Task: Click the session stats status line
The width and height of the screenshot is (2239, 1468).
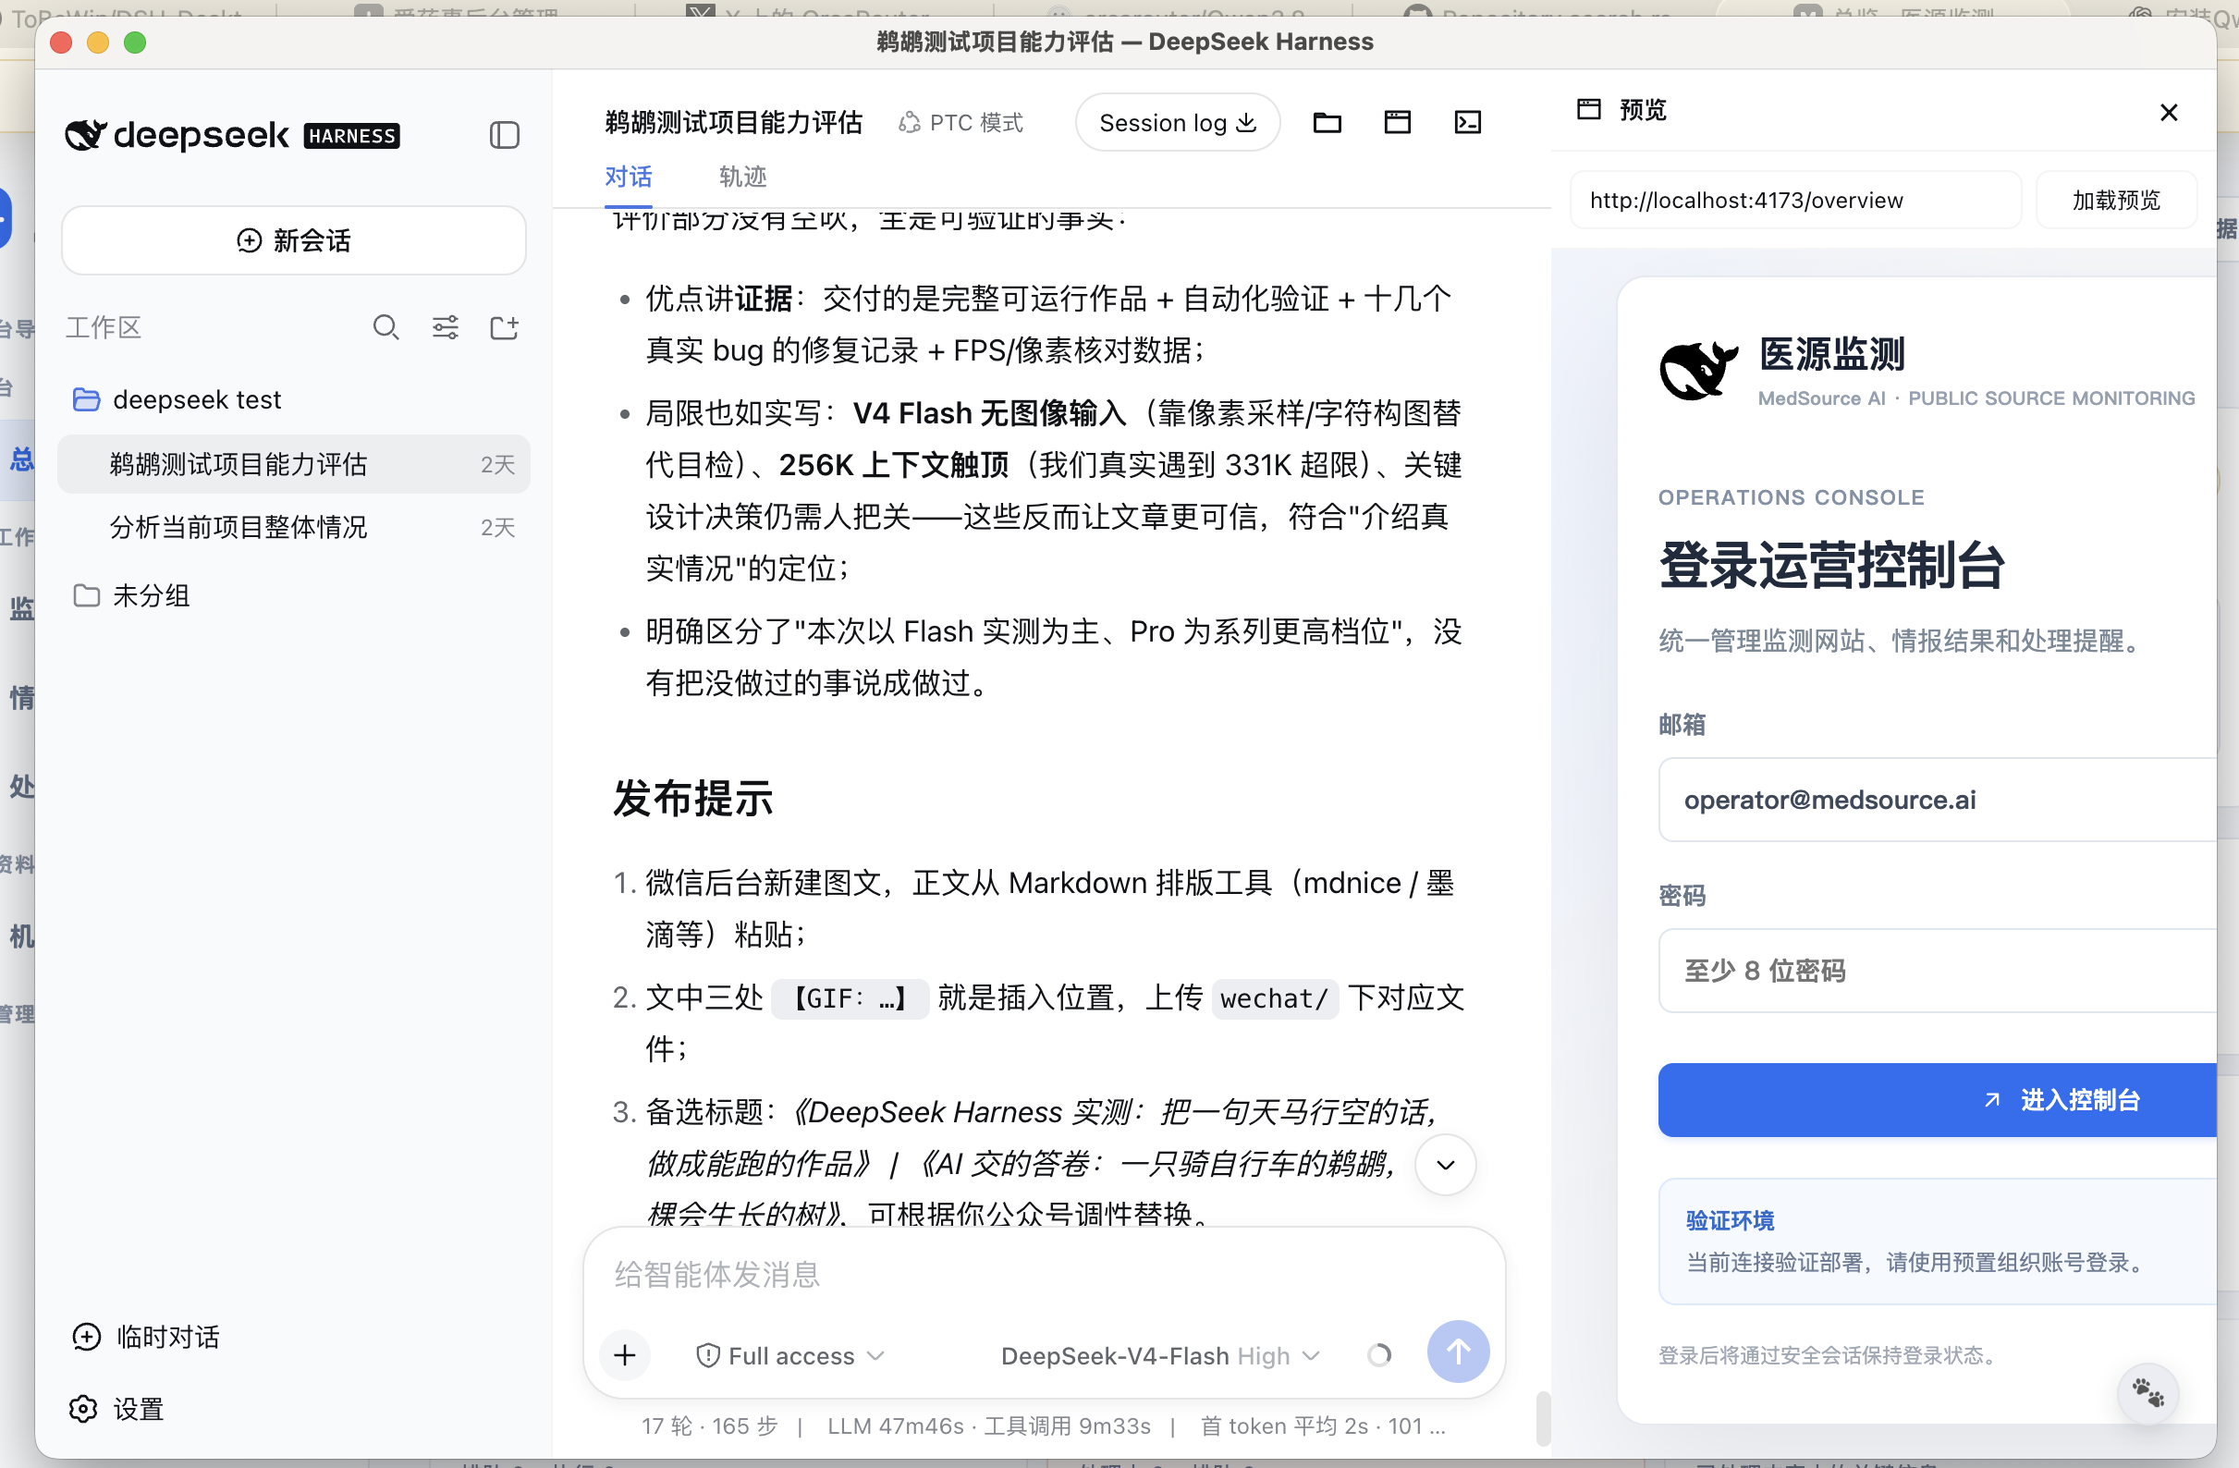Action: 1043,1426
